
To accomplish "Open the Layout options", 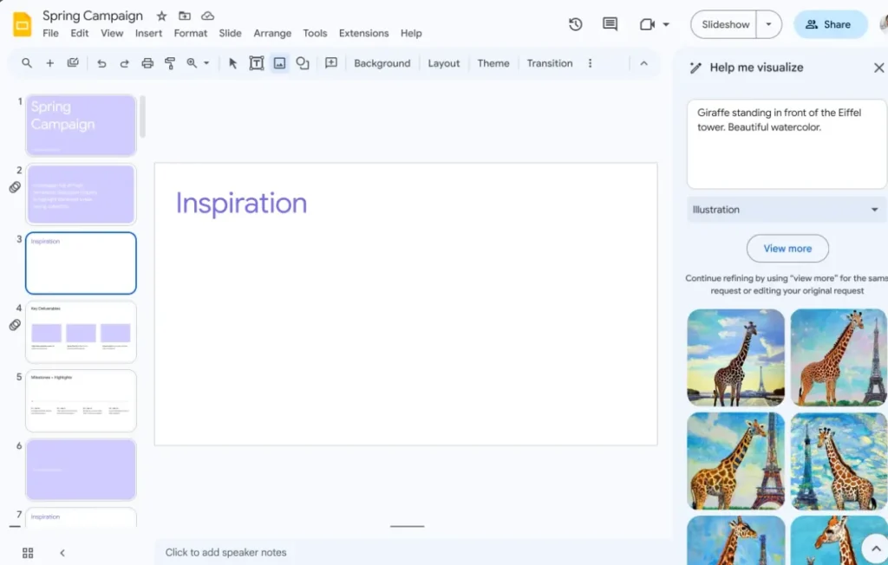I will (x=443, y=63).
